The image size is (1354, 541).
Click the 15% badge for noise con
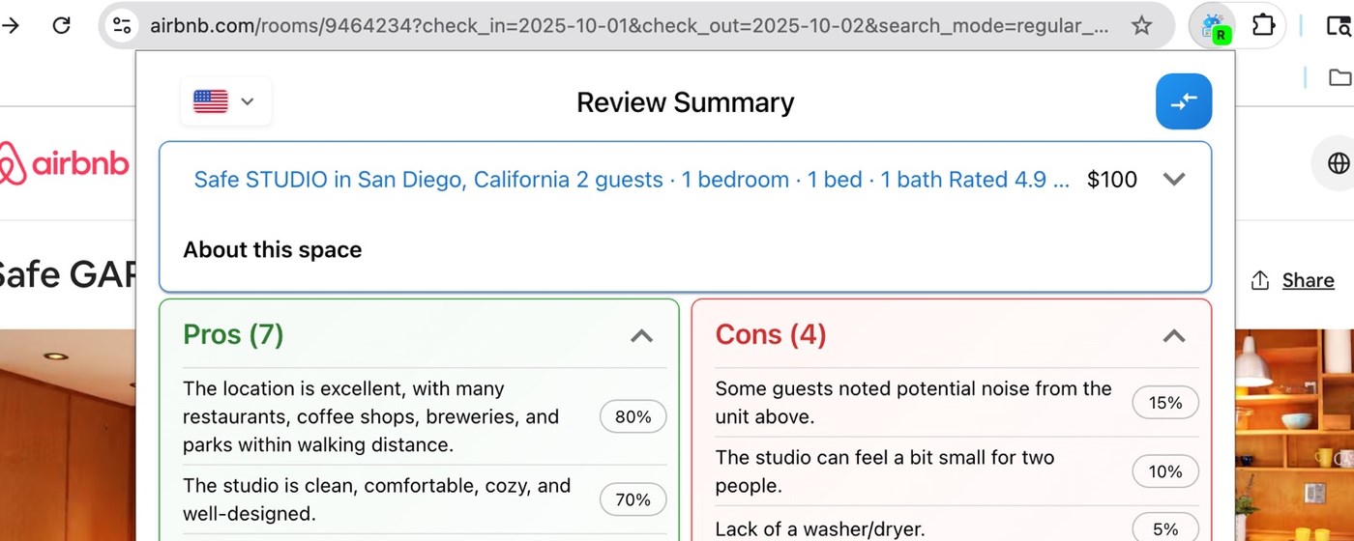pyautogui.click(x=1165, y=403)
